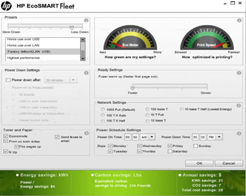Open the Power down after minutes dropdown
The width and height of the screenshot is (246, 196).
point(73,80)
